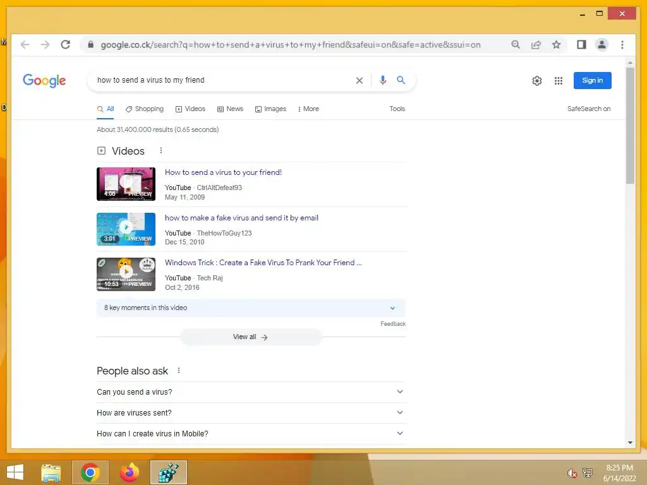Switch to the Shopping tab

point(145,109)
